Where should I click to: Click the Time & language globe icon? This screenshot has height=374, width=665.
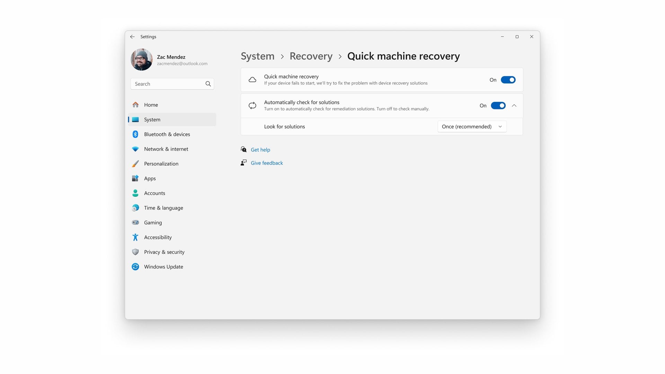tap(135, 208)
